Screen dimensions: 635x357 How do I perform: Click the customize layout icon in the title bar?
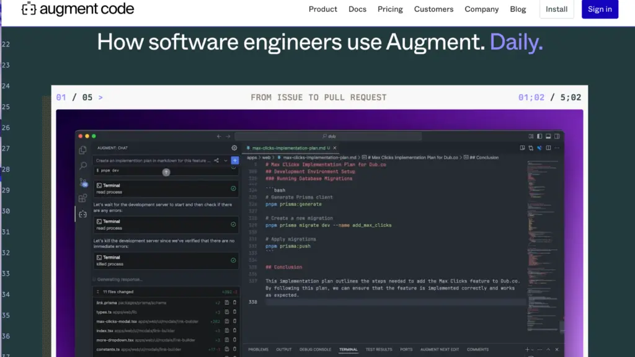[531, 136]
